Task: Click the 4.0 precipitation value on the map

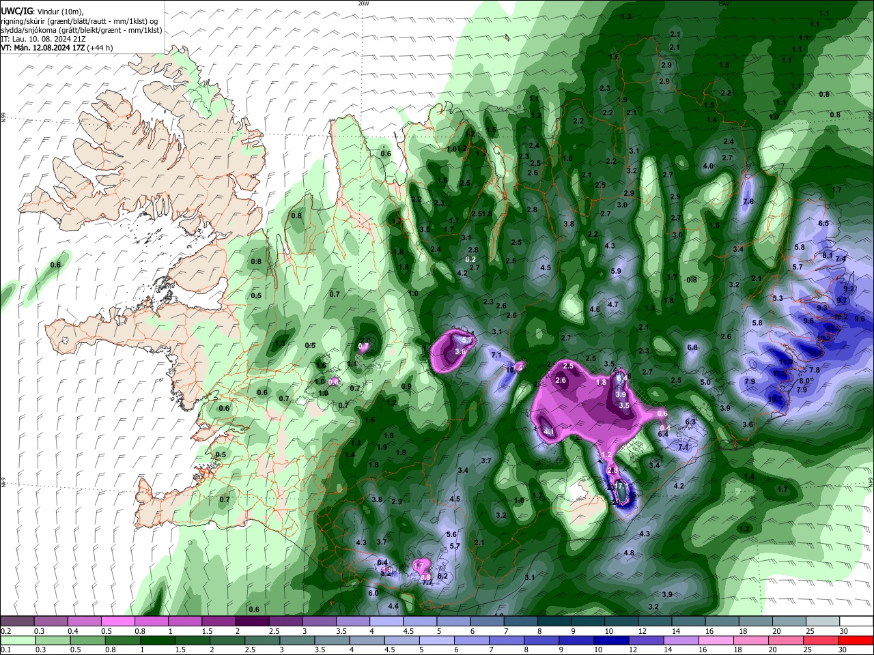Action: [708, 166]
